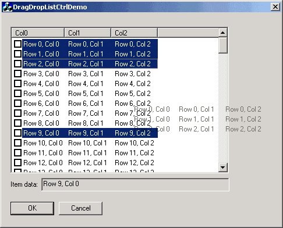Select the cell 'Row 2, Col 2'
The height and width of the screenshot is (228, 283).
(133, 64)
